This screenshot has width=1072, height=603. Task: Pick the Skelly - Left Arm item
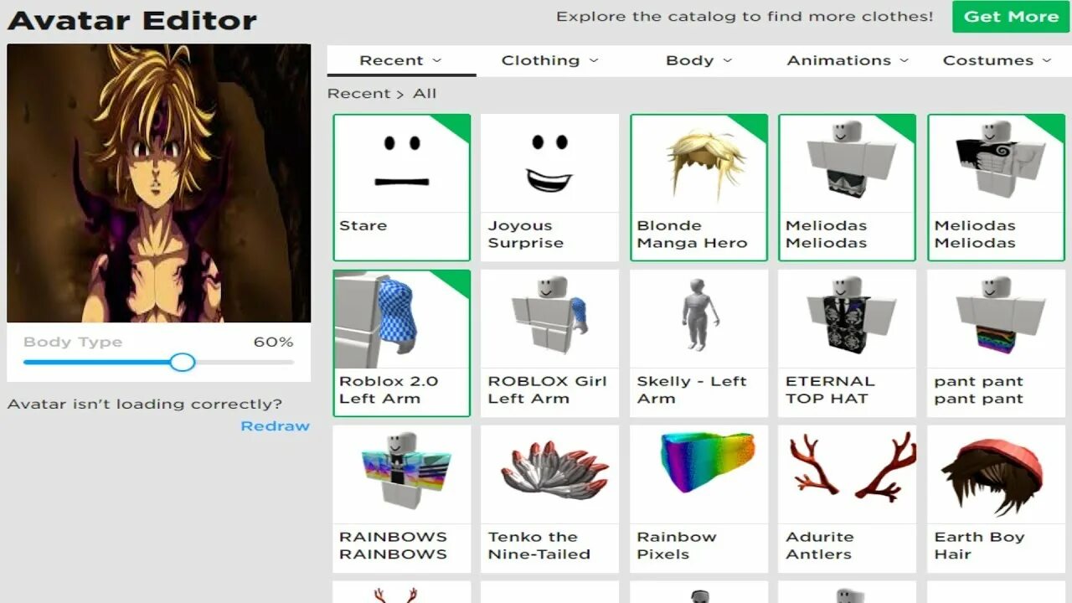(x=699, y=343)
